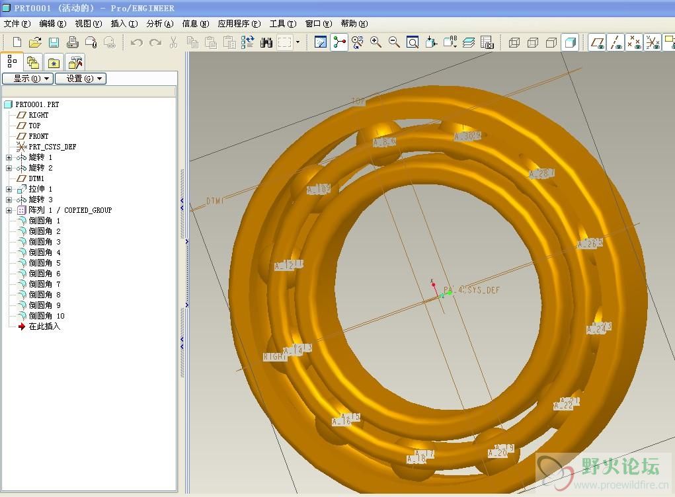The image size is (675, 497).
Task: Open the connections navigator tab
Action: 75,62
